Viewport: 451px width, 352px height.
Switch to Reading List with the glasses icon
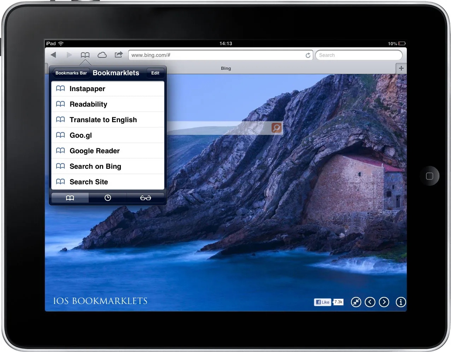145,198
